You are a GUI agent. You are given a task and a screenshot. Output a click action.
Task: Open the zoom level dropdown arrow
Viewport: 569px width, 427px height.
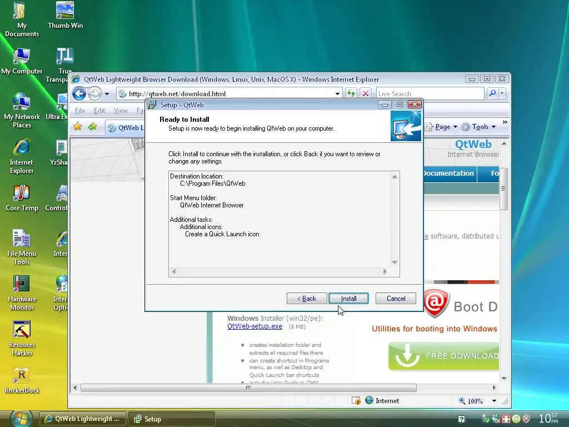(494, 401)
